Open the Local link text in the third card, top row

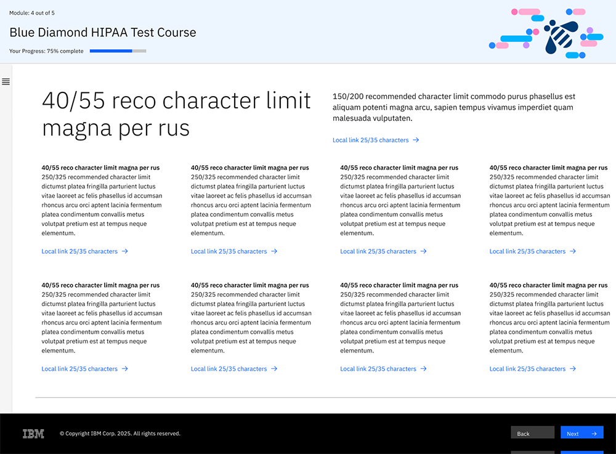coord(378,251)
